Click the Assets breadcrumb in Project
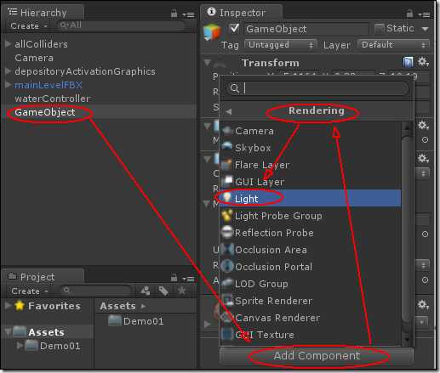Image resolution: width=440 pixels, height=373 pixels. (117, 306)
